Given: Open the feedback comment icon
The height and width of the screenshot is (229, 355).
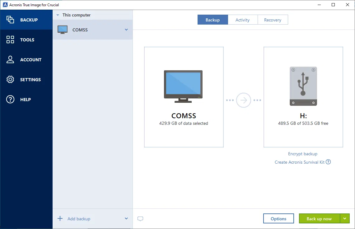Looking at the screenshot, I should [x=140, y=219].
